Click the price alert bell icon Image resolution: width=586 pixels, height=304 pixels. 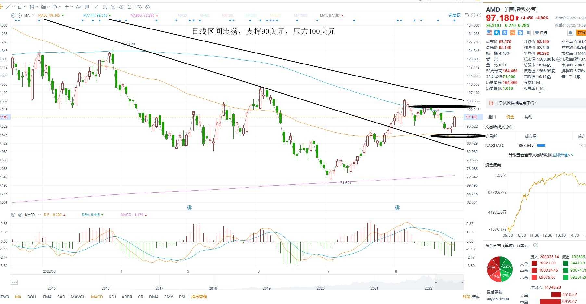(x=570, y=33)
